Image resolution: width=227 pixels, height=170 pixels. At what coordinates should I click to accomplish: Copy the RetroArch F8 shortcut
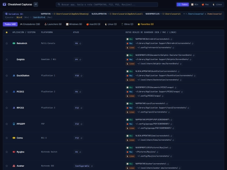(x=80, y=43)
